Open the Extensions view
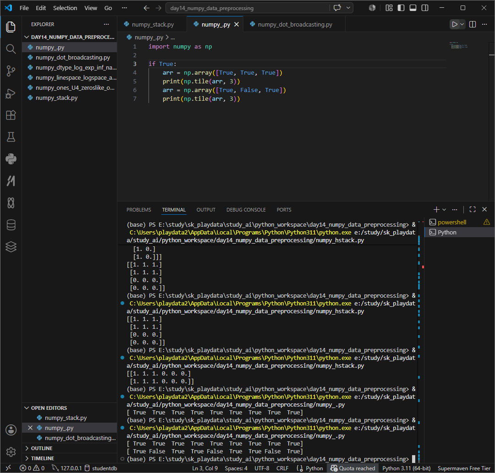This screenshot has height=473, width=495. pyautogui.click(x=11, y=115)
